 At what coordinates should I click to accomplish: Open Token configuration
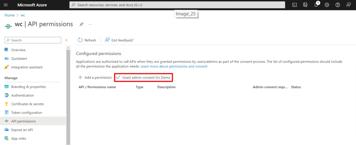coord(27,112)
